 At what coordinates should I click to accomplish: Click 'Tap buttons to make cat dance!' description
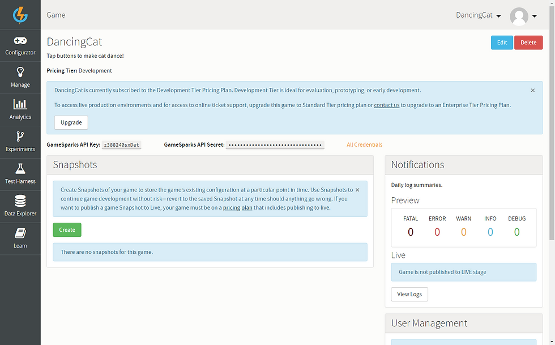(x=86, y=56)
